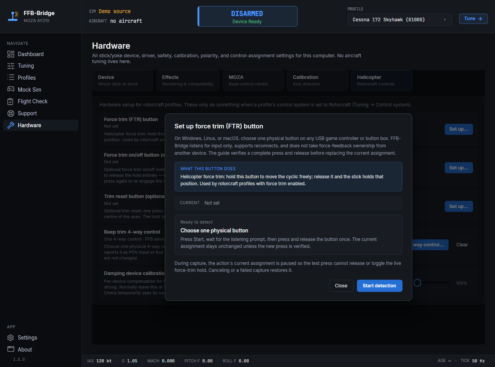Clear the beep trim 4-way control
The image size is (495, 367).
pos(462,245)
